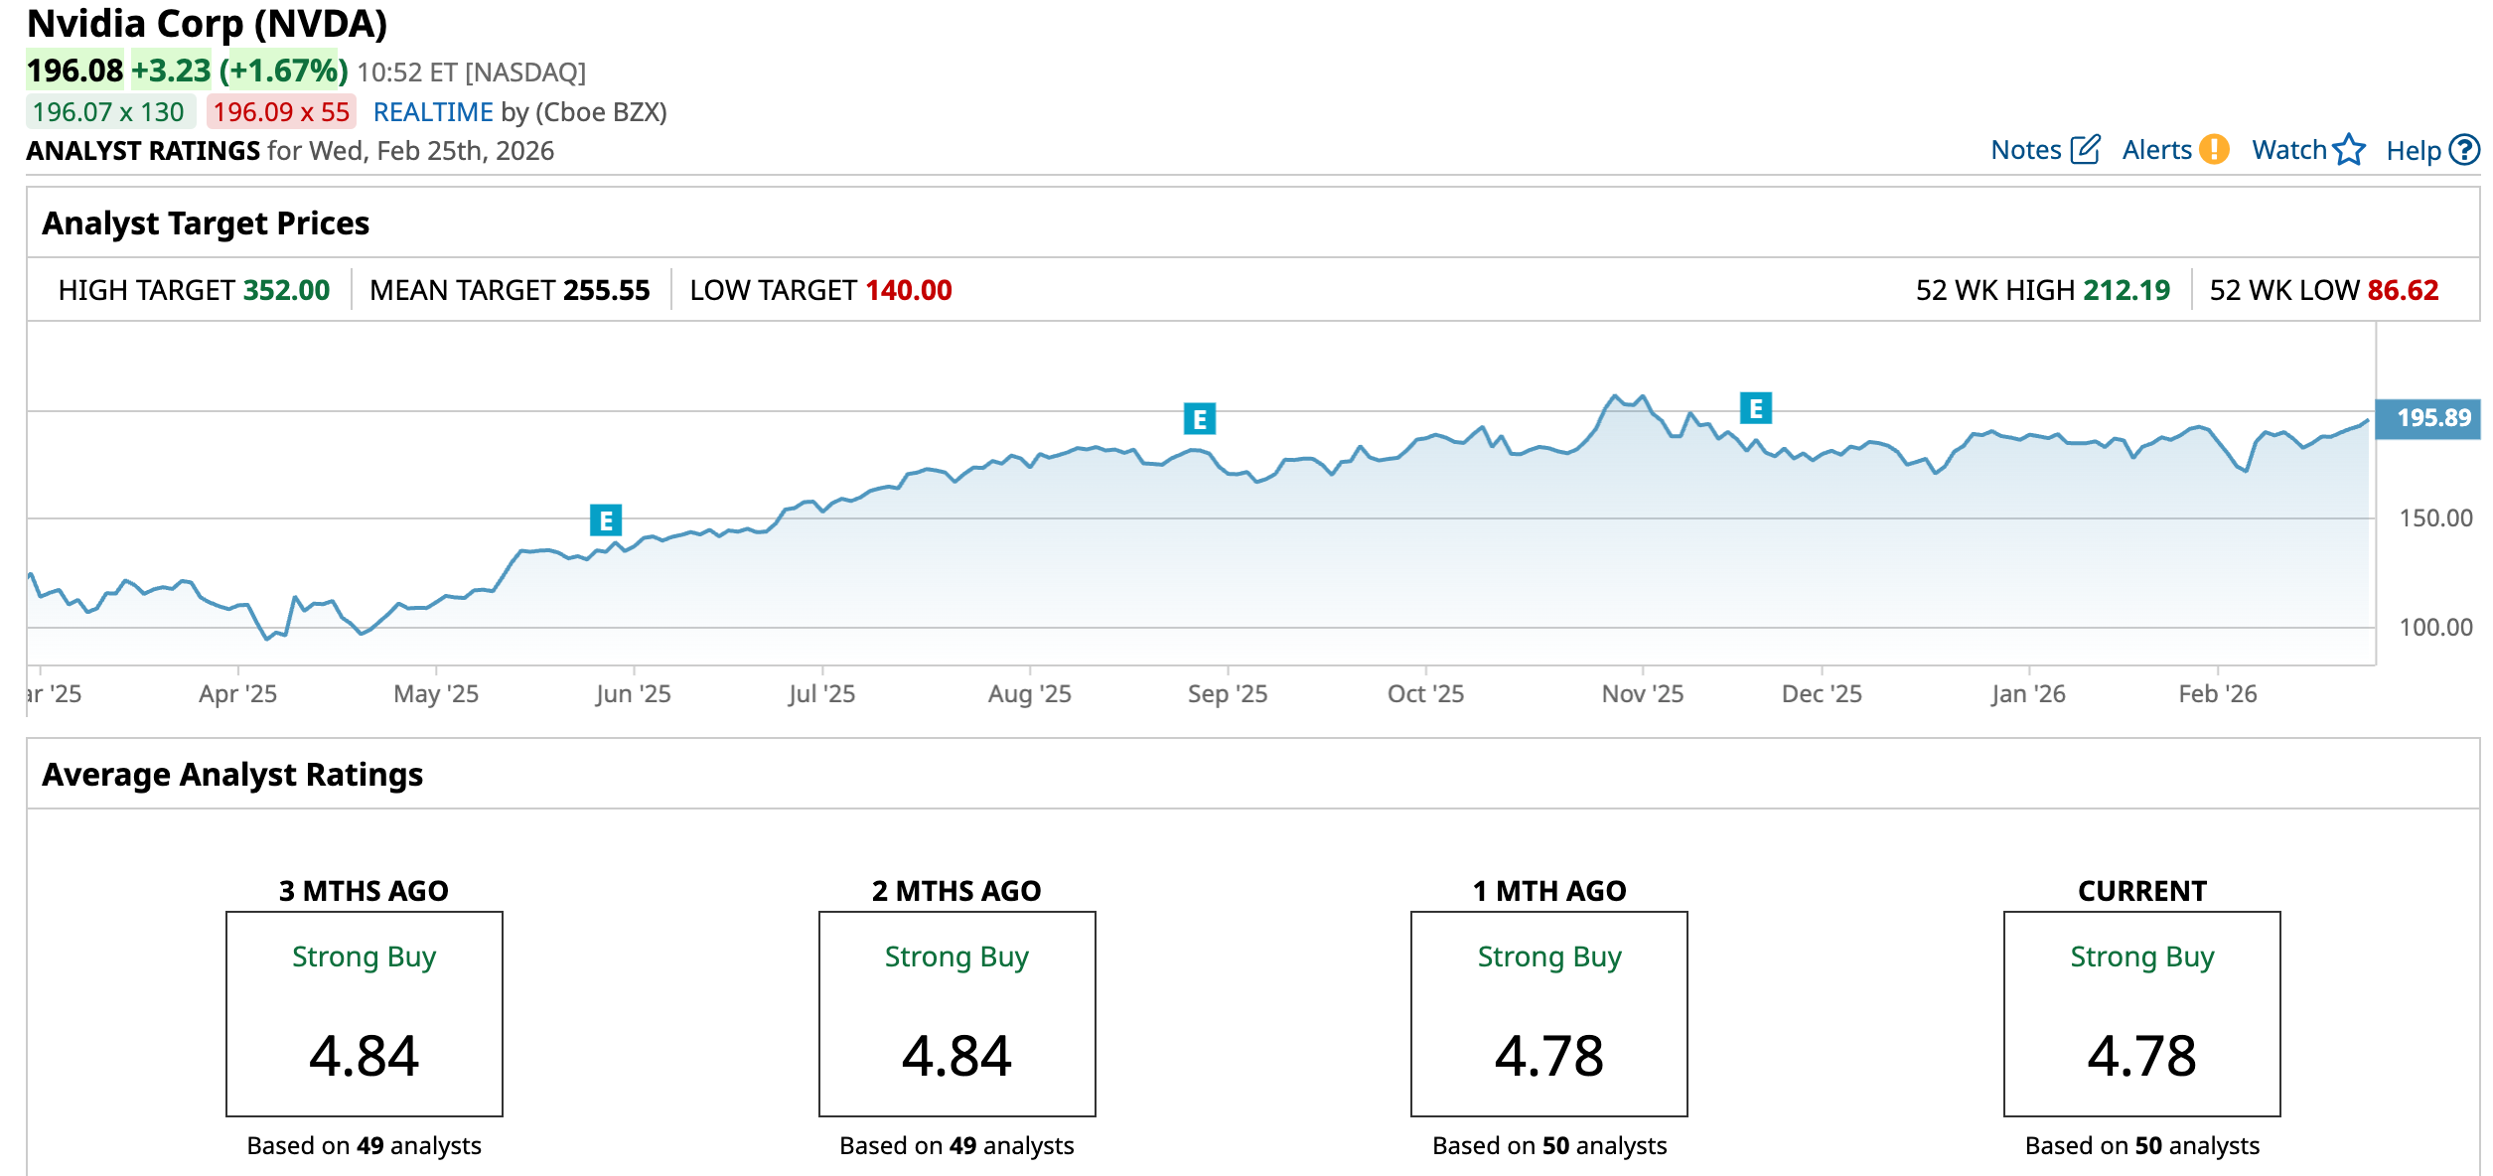Click the Watch star icon
This screenshot has width=2493, height=1176.
tap(2349, 150)
